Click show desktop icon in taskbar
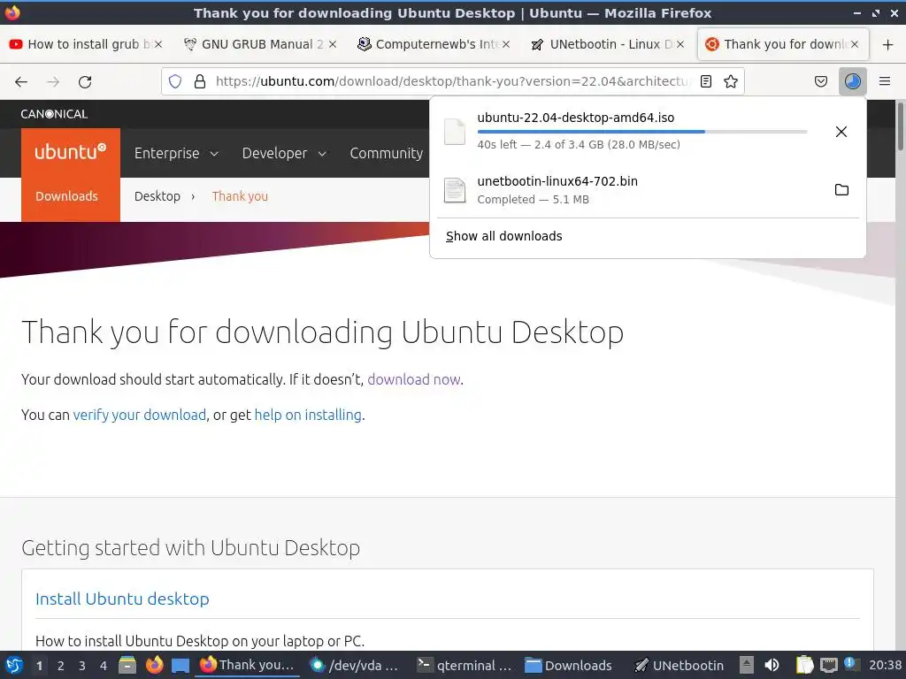Viewport: 906px width, 679px height. pos(180,665)
